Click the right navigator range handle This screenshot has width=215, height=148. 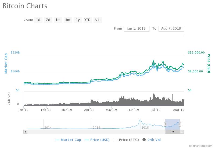(180, 124)
